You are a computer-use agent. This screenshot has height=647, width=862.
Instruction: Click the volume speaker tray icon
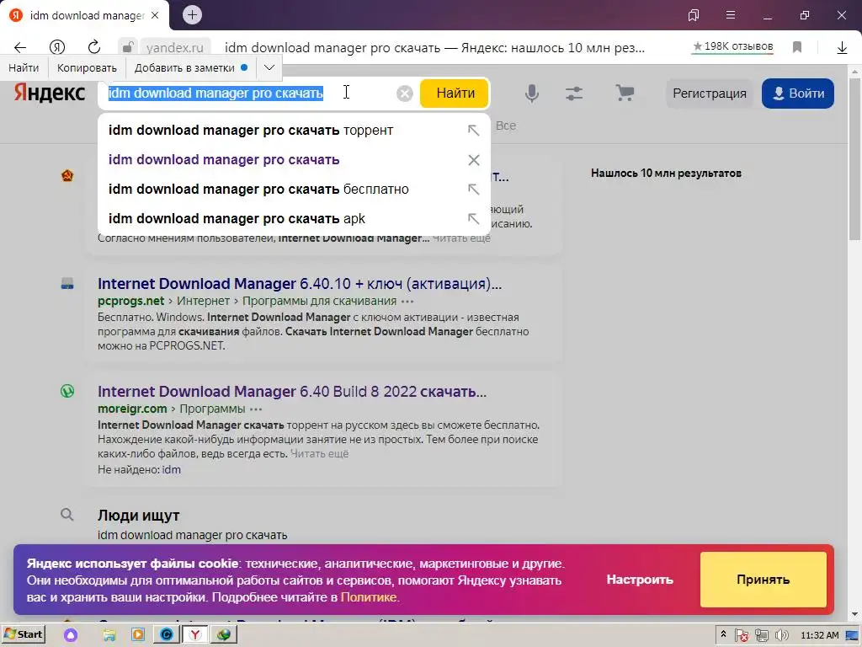(782, 635)
